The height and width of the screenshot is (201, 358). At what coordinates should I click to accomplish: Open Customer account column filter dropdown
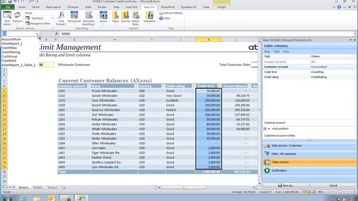[x=89, y=86]
